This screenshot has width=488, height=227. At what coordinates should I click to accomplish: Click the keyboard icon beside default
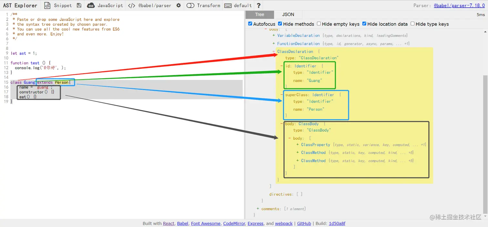[228, 5]
